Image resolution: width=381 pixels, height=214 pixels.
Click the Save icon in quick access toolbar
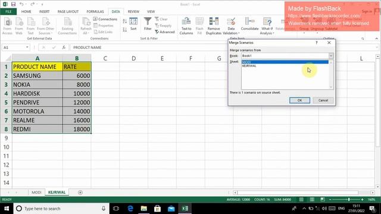(13, 4)
